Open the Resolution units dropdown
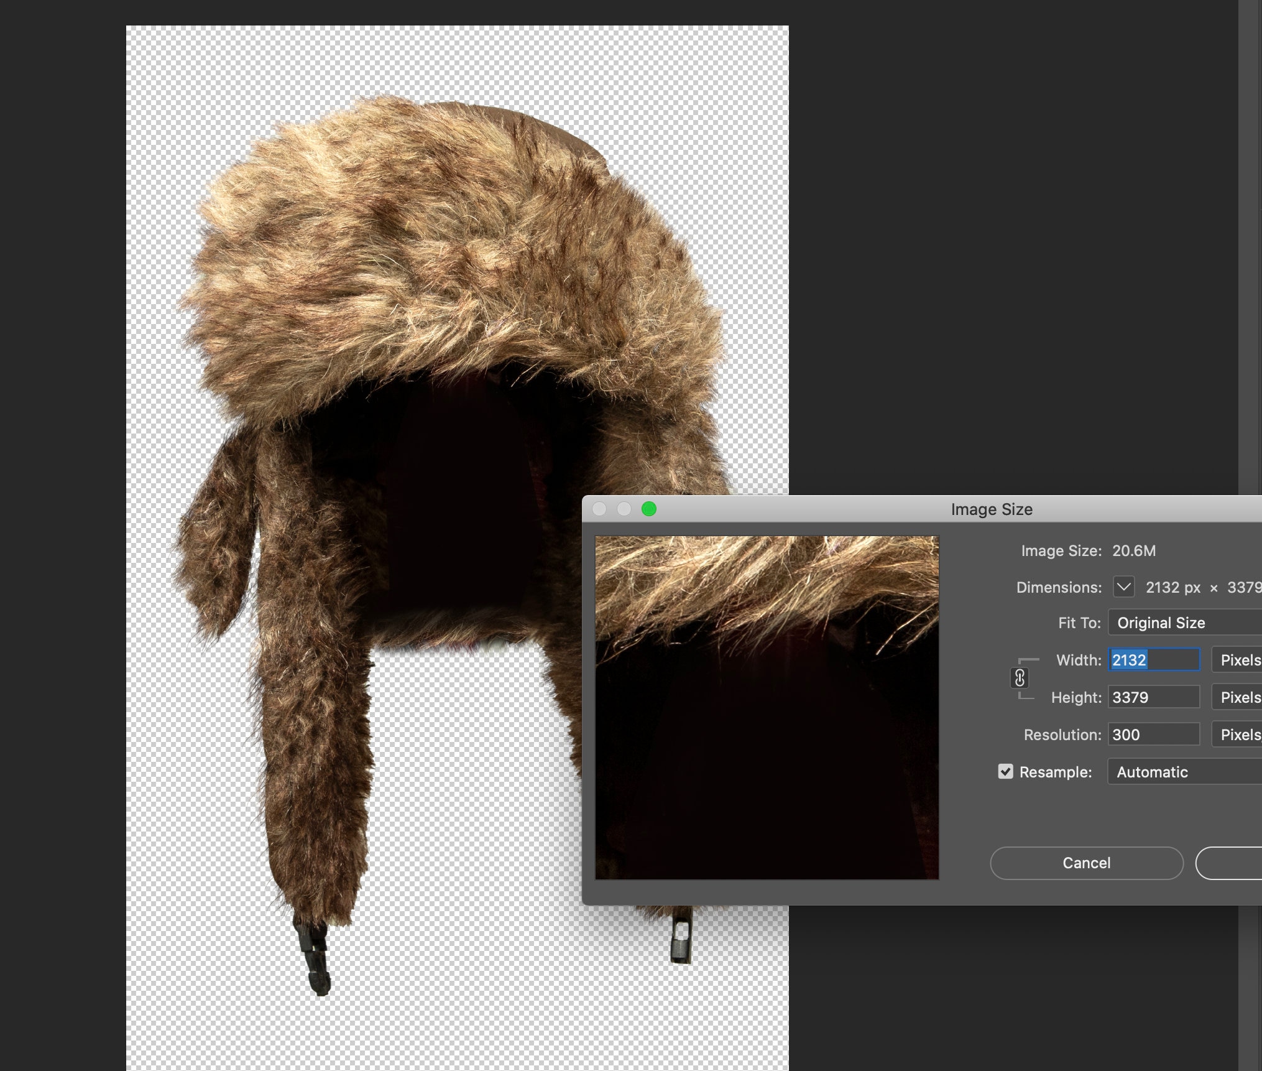 coord(1237,735)
